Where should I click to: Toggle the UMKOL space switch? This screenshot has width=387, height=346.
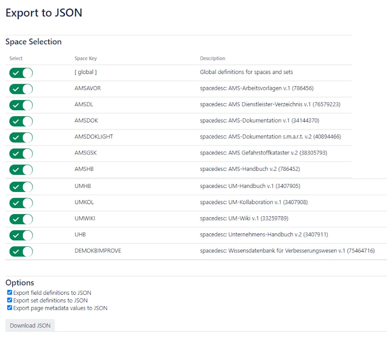click(x=21, y=203)
